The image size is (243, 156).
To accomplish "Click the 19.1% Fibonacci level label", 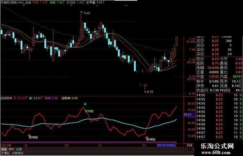I will coord(191,79).
